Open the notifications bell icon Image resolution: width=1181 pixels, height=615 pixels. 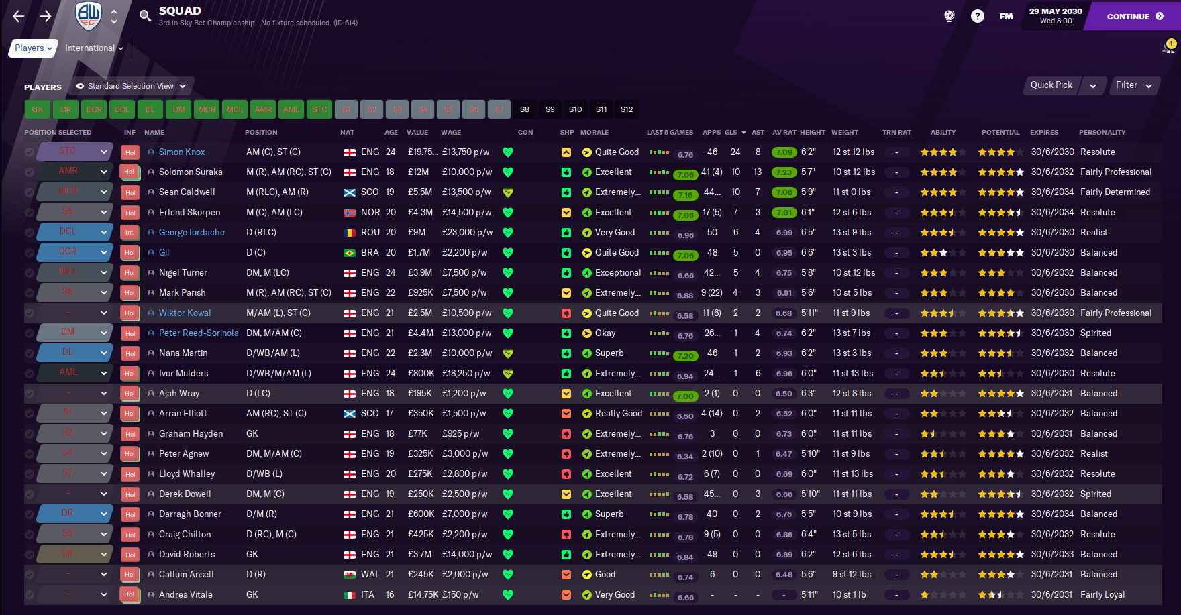[1168, 47]
